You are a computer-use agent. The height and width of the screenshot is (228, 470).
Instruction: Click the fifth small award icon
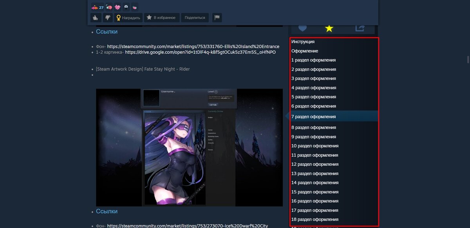pyautogui.click(x=135, y=7)
